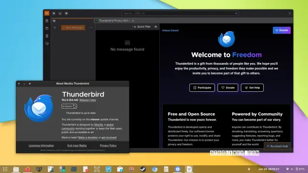The width and height of the screenshot is (308, 173).
Task: Click the magnifier icon in search box
Action: 236,13
